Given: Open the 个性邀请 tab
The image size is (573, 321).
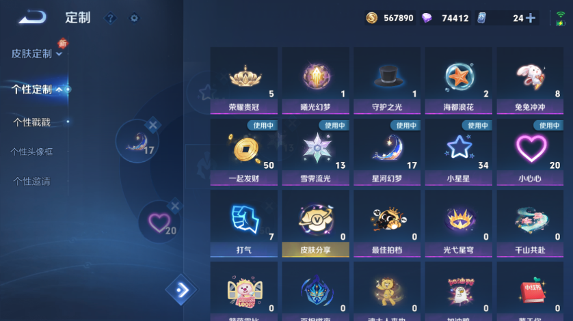Looking at the screenshot, I should pos(31,181).
